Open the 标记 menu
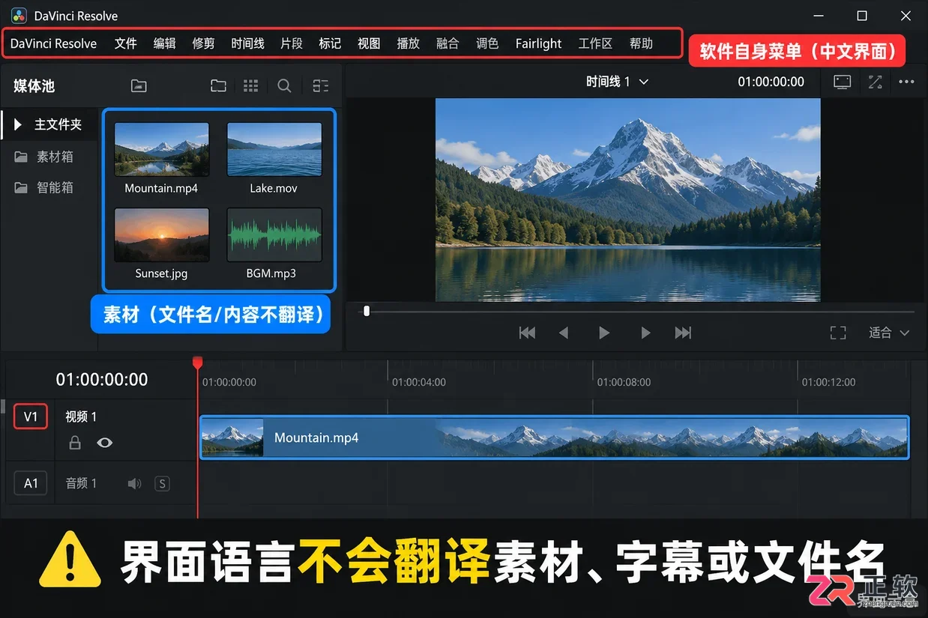 [331, 43]
